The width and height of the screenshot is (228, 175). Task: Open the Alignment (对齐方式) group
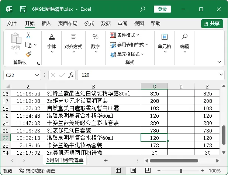click(73, 43)
